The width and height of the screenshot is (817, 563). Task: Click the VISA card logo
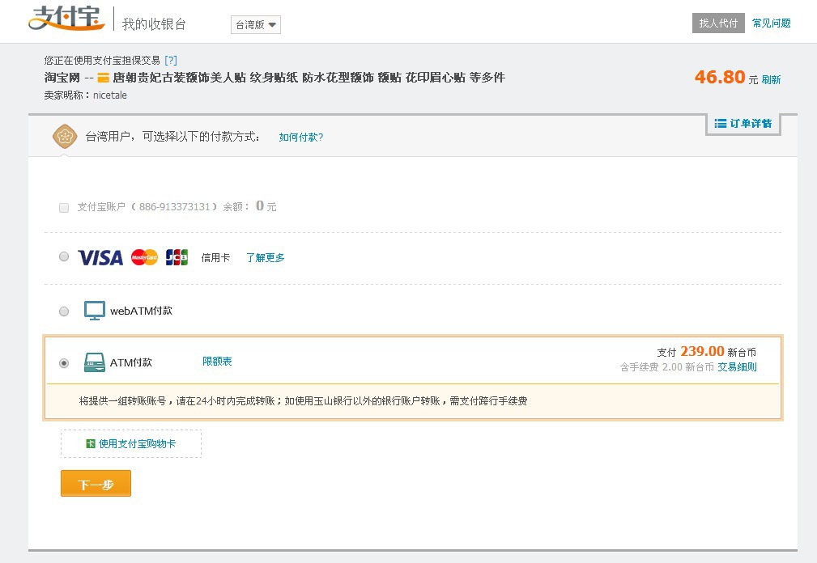click(100, 257)
